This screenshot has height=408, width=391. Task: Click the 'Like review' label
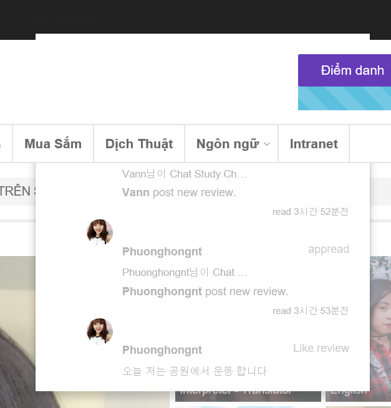point(321,348)
